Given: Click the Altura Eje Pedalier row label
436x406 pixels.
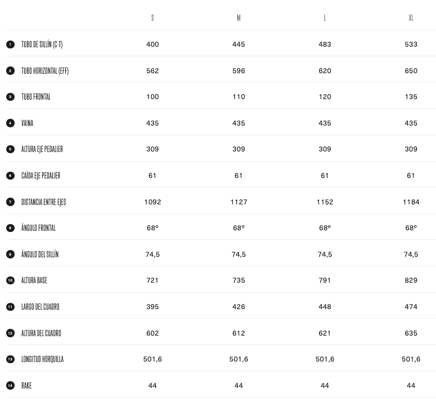Looking at the screenshot, I should (42, 149).
